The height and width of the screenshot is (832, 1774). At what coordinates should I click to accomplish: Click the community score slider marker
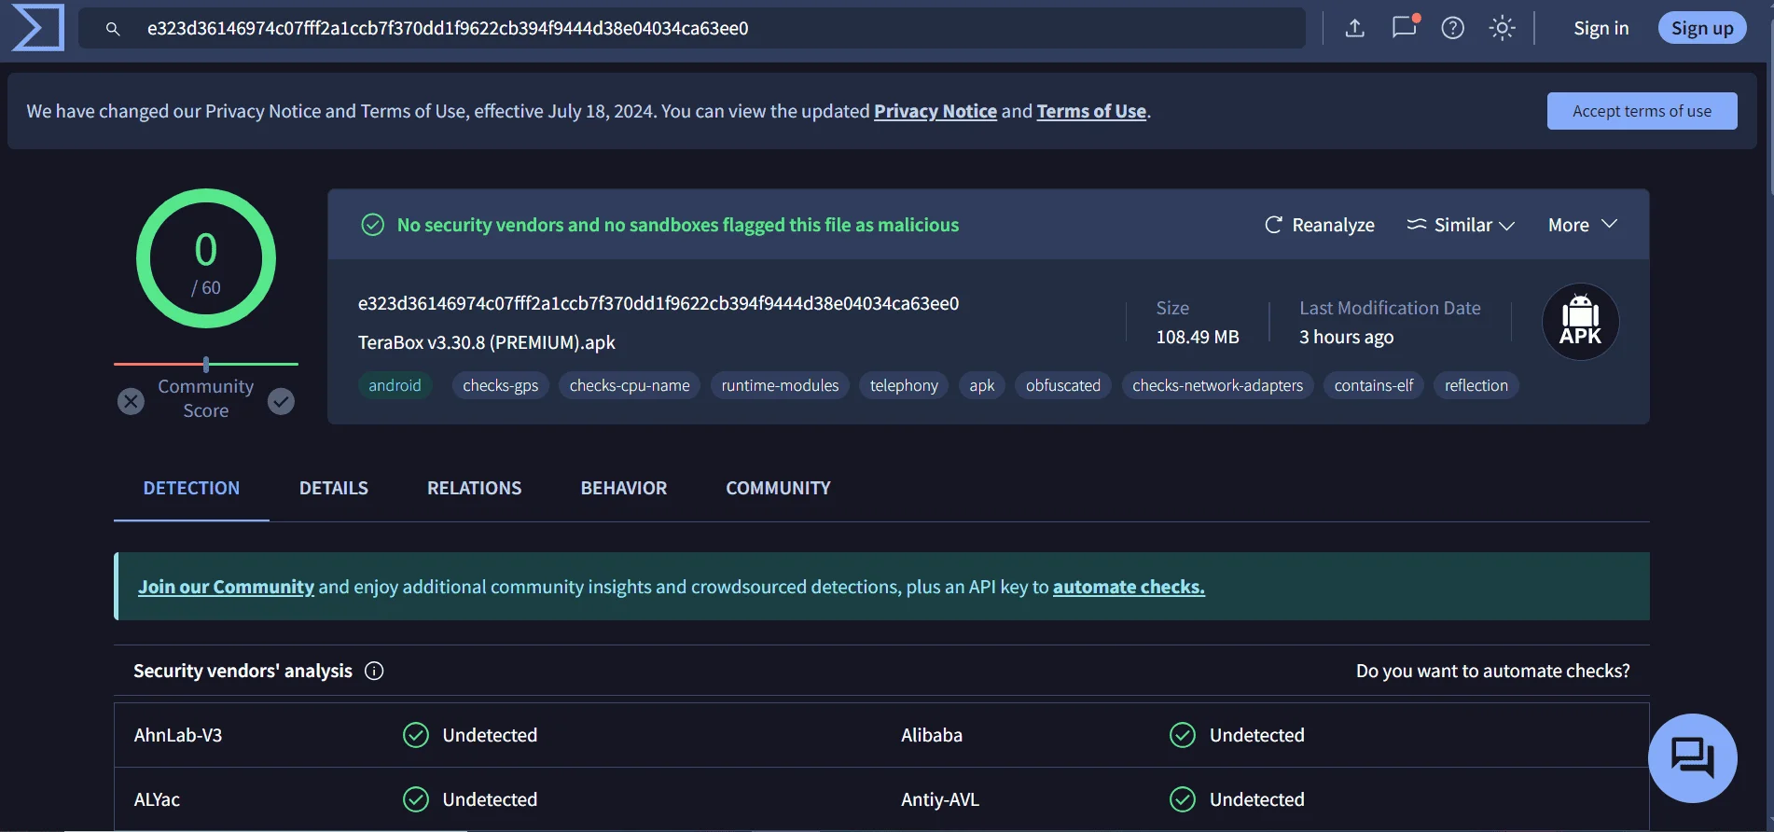click(206, 364)
